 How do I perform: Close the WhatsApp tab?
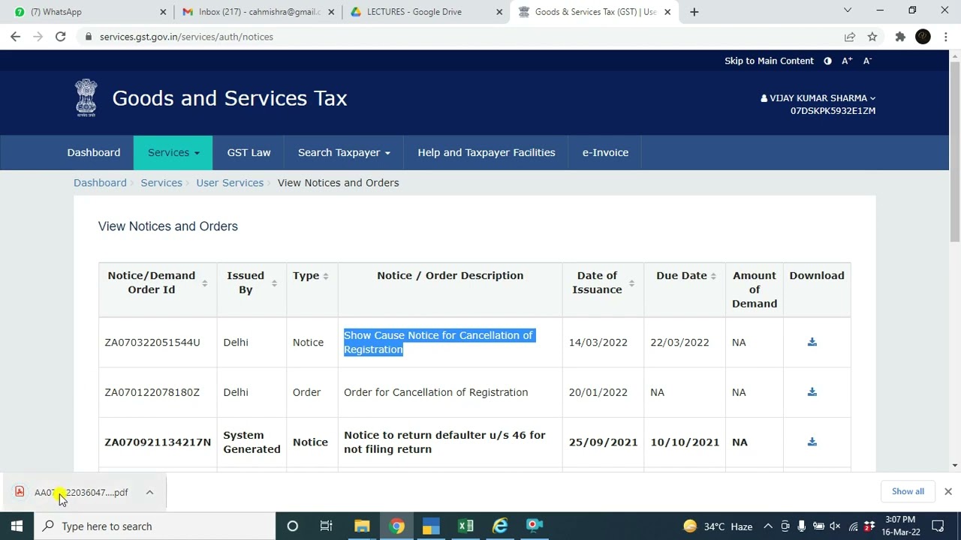(164, 12)
